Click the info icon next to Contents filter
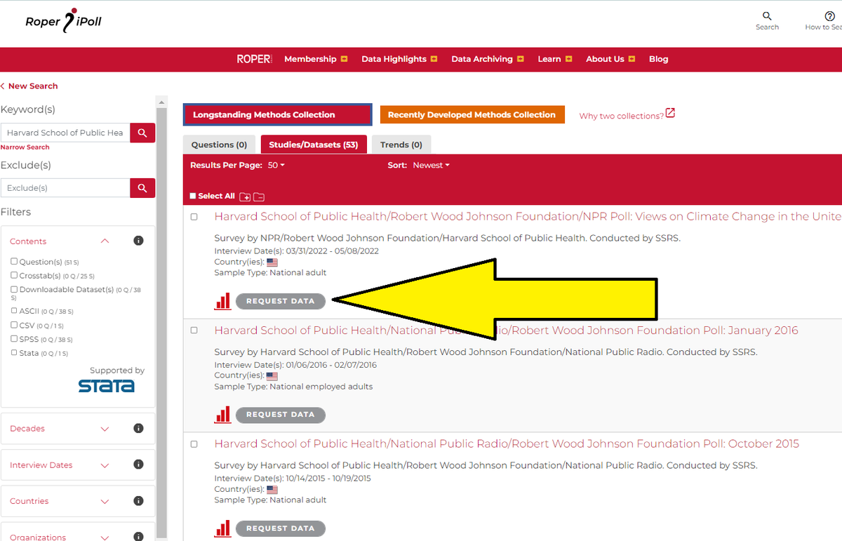The height and width of the screenshot is (541, 842). (x=138, y=240)
